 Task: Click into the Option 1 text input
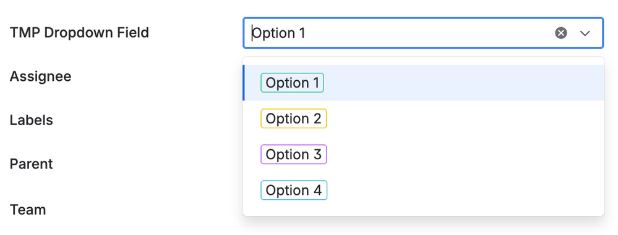coord(398,33)
